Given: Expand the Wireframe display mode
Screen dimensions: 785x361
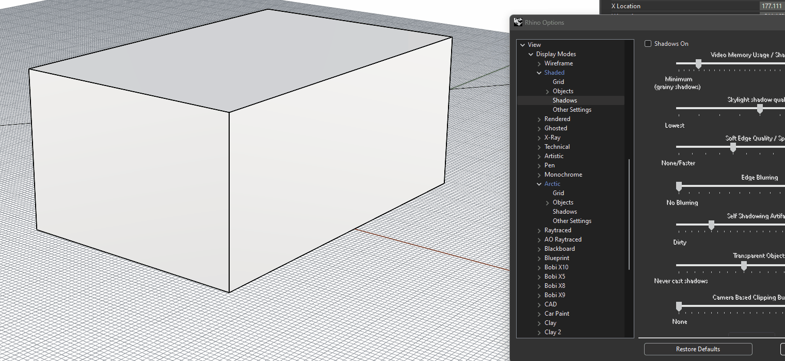Looking at the screenshot, I should pos(539,63).
